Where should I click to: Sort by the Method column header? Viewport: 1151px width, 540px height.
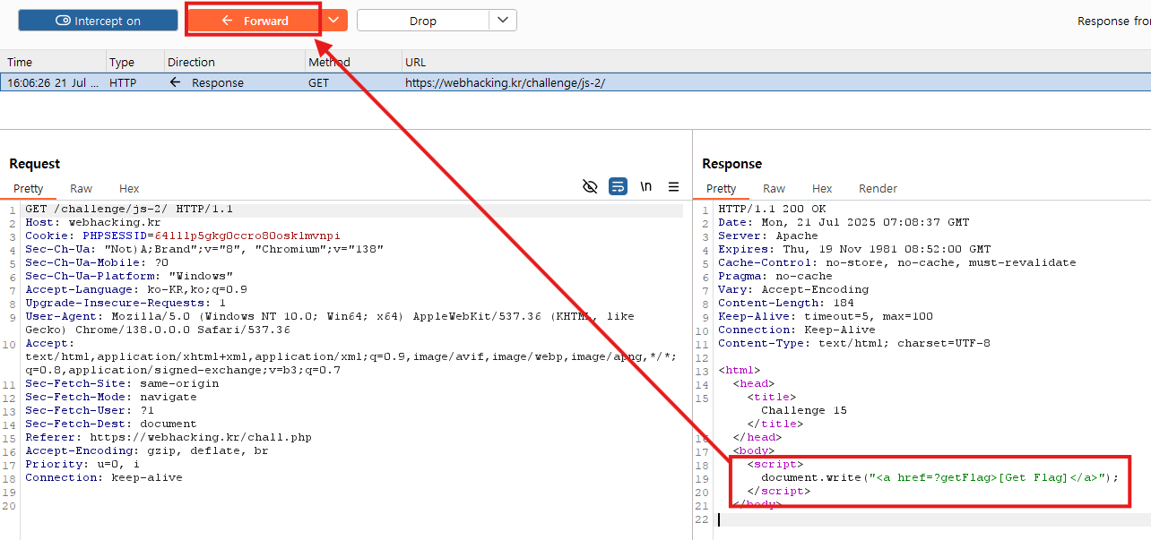(329, 62)
